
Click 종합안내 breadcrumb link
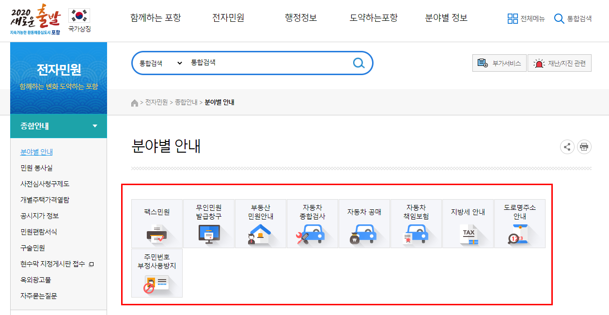click(x=186, y=103)
